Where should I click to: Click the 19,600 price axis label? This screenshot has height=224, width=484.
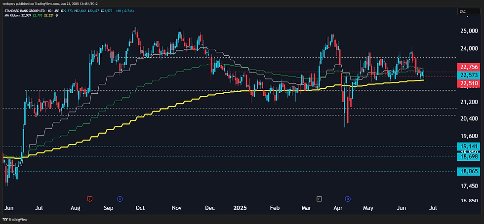[x=469, y=136]
